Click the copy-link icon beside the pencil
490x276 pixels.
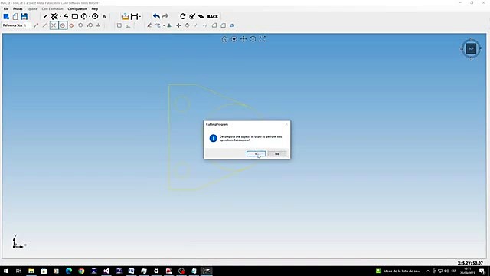(158, 25)
